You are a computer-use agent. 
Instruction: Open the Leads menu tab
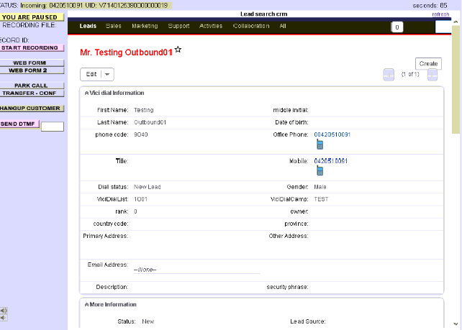coord(88,26)
